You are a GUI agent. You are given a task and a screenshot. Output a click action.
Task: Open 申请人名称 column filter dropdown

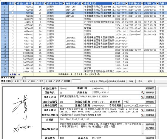(x=113, y=4)
